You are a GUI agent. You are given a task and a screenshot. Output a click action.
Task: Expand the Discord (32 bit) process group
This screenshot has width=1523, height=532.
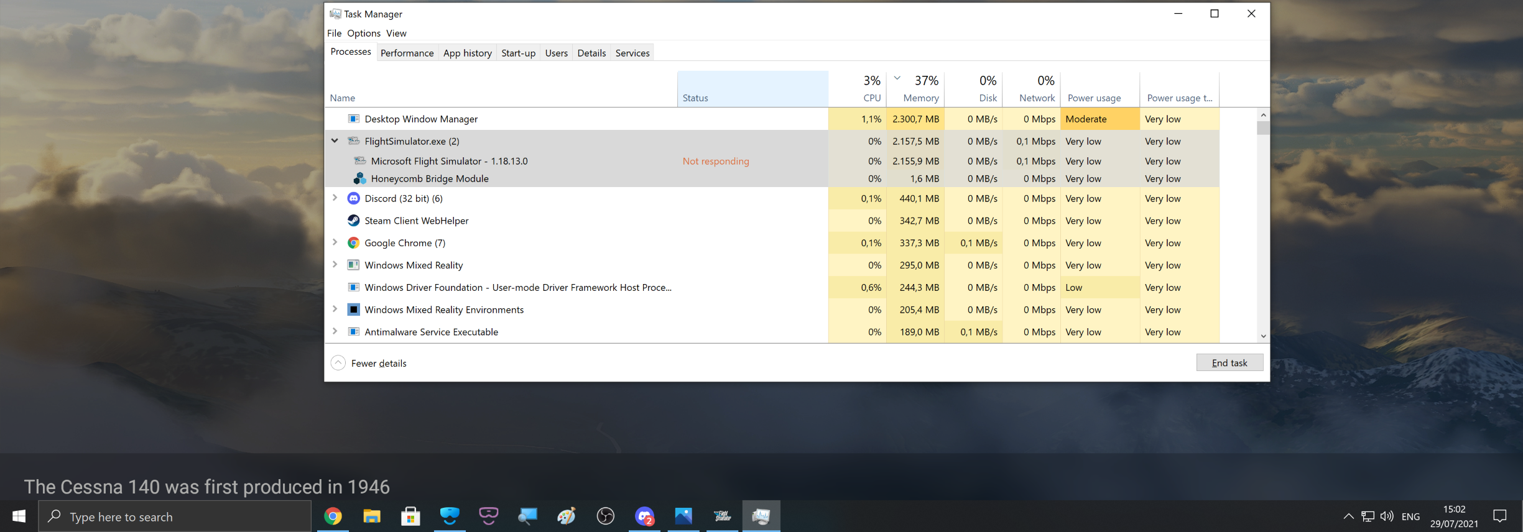(335, 198)
